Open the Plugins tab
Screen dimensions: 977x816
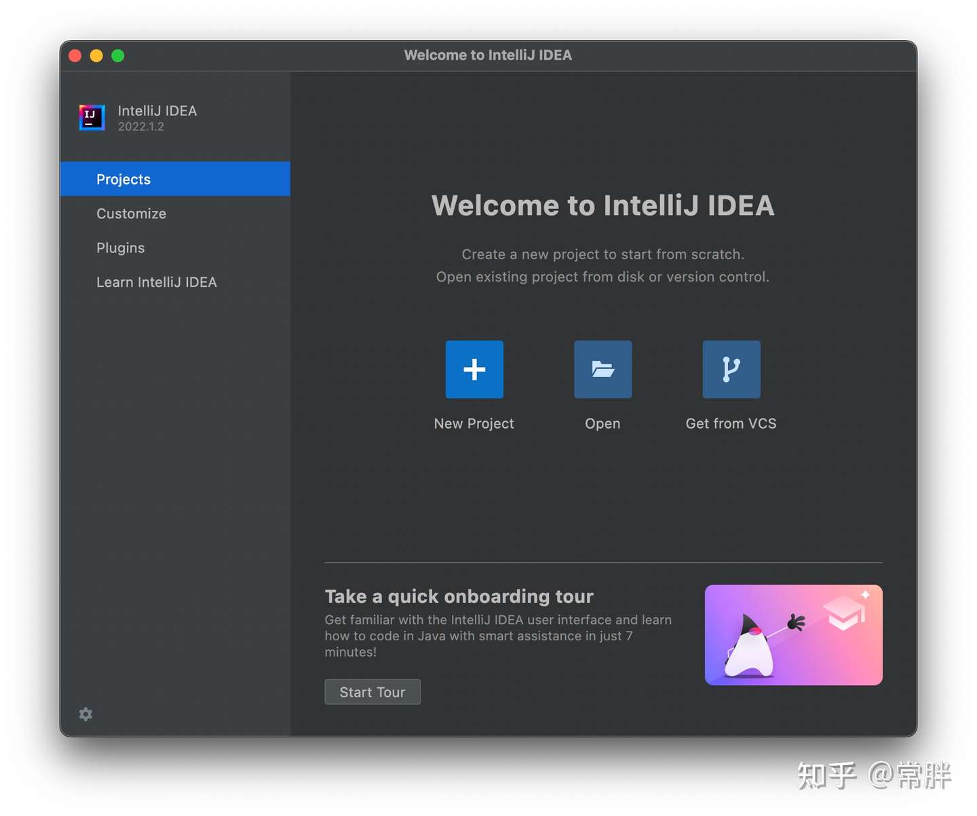coord(175,248)
